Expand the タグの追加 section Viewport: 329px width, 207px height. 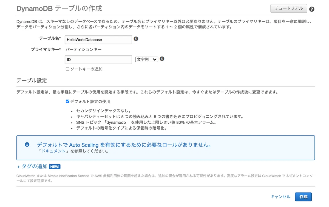click(x=32, y=166)
